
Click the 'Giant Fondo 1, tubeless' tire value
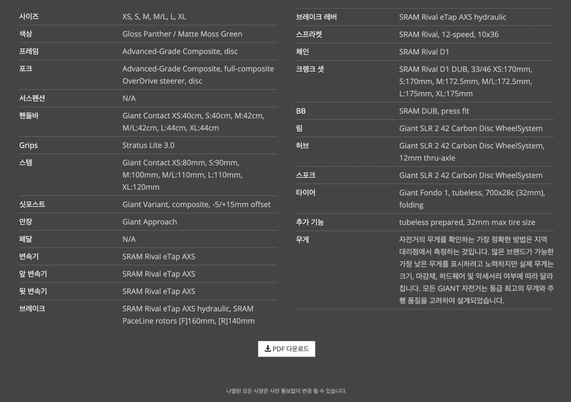point(472,199)
